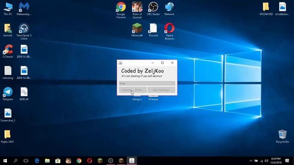This screenshot has height=165, width=294.
Task: Select the Rujtex UHC folder
Action: (7, 137)
